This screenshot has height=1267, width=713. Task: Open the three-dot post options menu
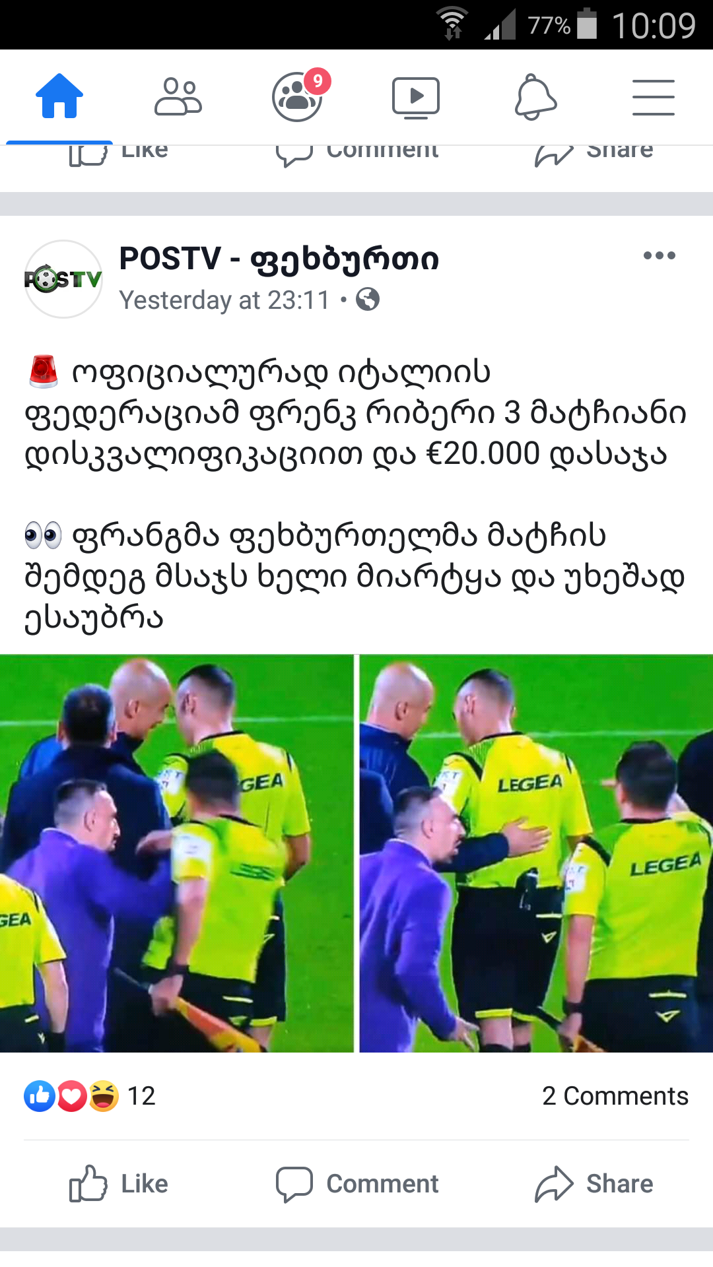click(660, 255)
